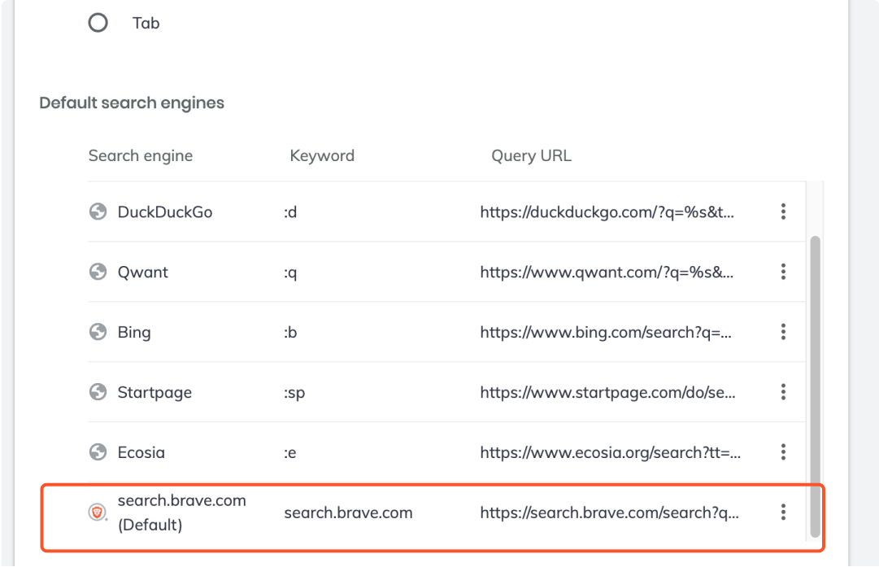Select the DuckDuckGo search engine name

pos(165,212)
